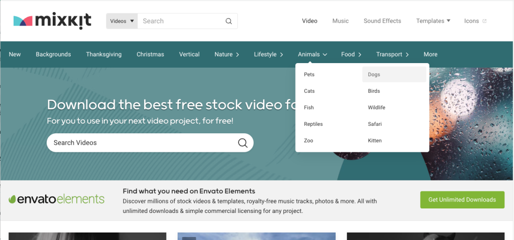Select Cats from the Animals menu
This screenshot has height=240, width=514.
point(309,91)
